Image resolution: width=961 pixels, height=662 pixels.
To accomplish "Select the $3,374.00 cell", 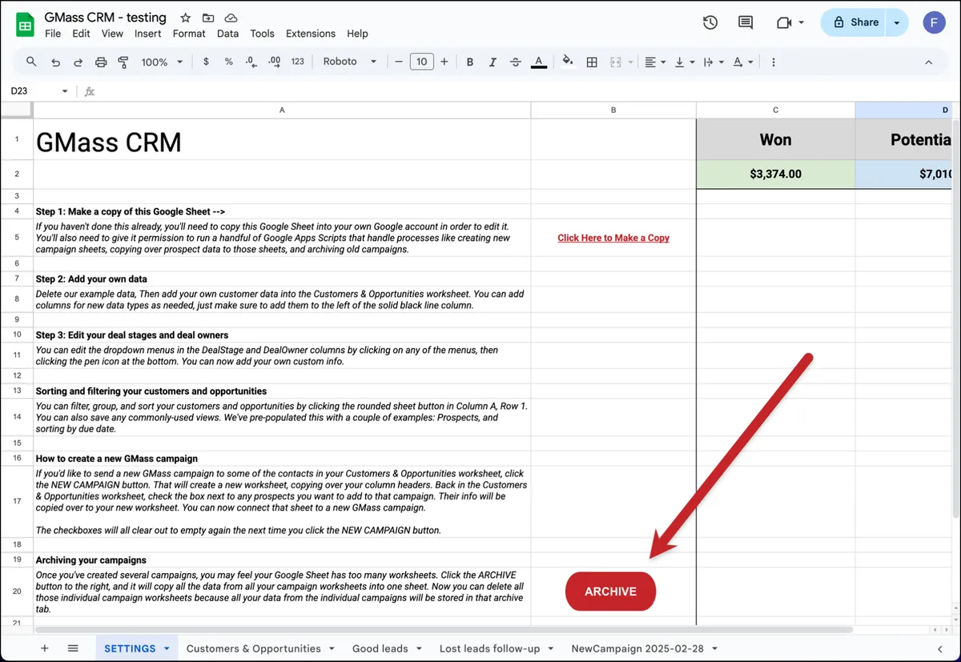I will 775,174.
